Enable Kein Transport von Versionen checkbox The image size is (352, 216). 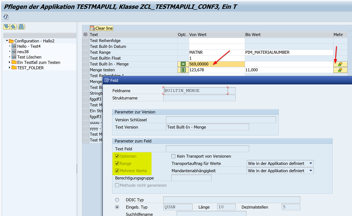[x=174, y=156]
